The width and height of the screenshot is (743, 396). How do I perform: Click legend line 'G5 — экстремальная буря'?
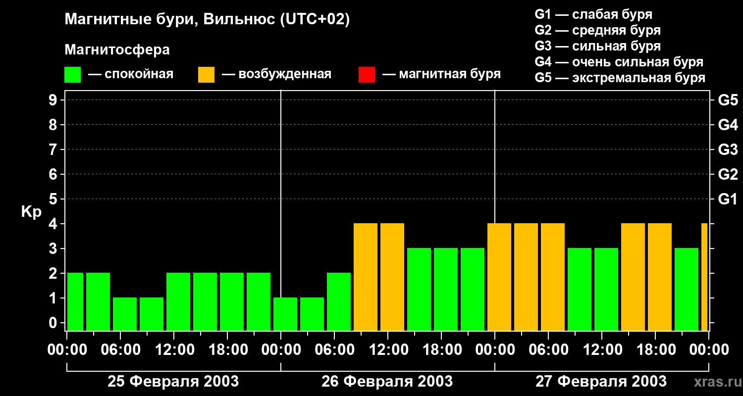pyautogui.click(x=620, y=78)
